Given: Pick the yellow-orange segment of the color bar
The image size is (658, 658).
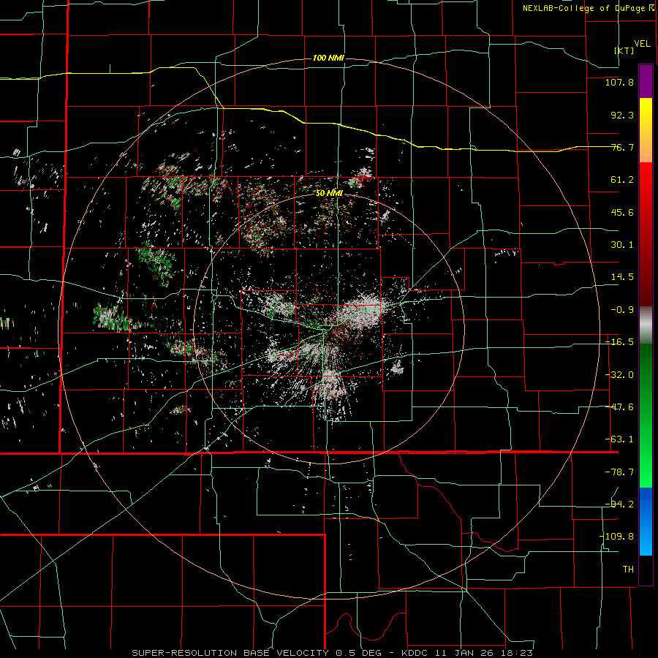Looking at the screenshot, I should 646,130.
